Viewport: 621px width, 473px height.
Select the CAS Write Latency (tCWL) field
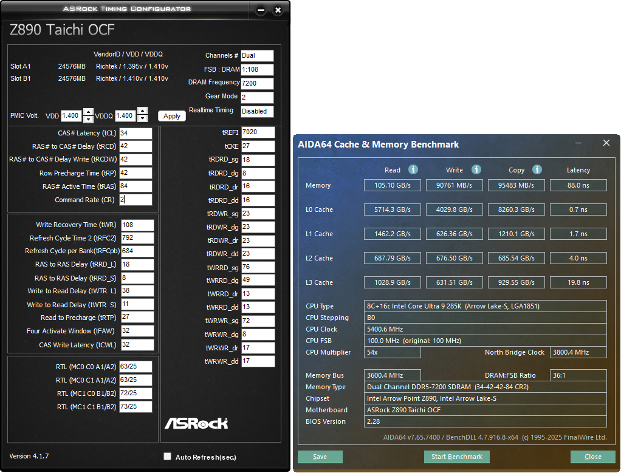(137, 345)
